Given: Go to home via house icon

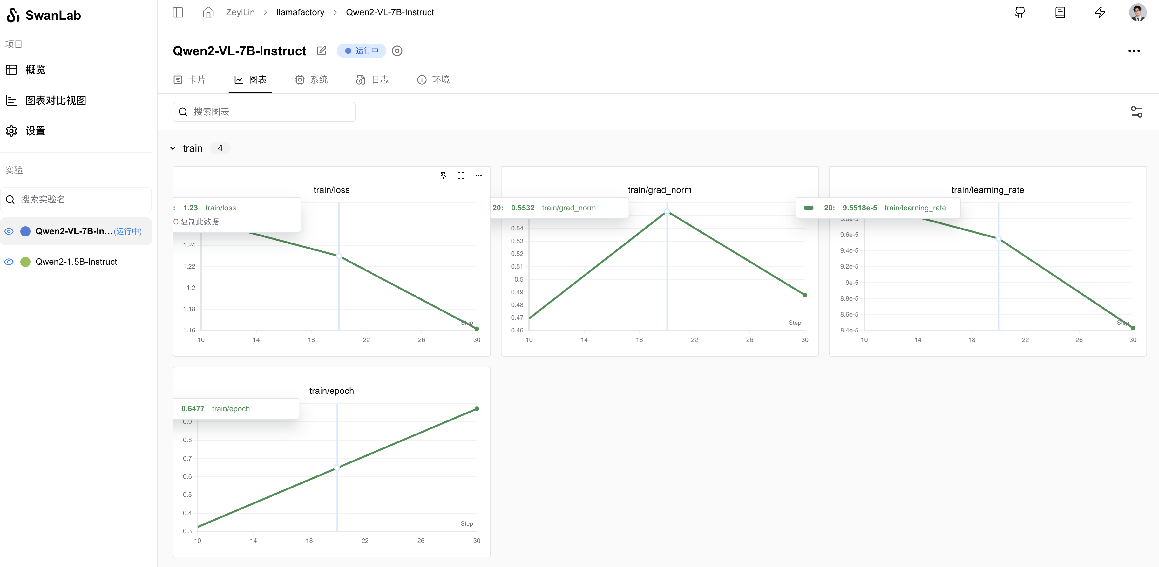Looking at the screenshot, I should coord(208,12).
